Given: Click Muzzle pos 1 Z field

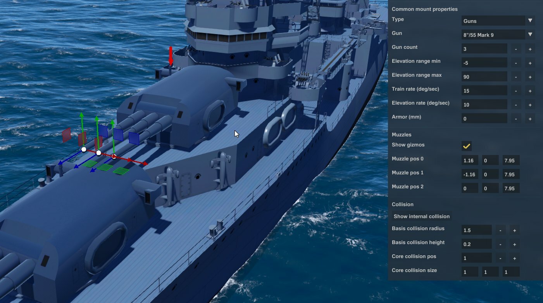Looking at the screenshot, I should pyautogui.click(x=511, y=174).
